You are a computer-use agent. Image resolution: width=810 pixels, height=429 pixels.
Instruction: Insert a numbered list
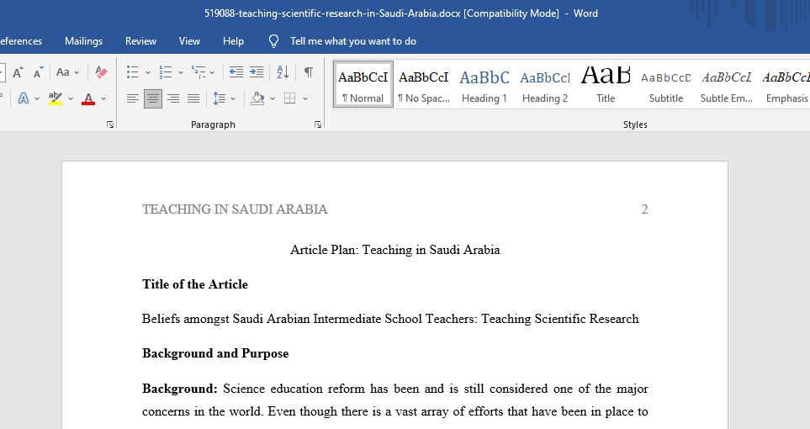166,72
